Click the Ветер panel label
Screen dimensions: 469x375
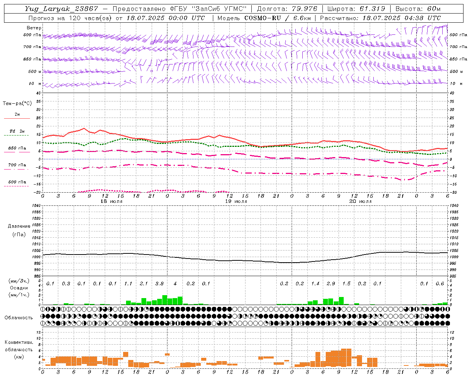click(x=34, y=28)
